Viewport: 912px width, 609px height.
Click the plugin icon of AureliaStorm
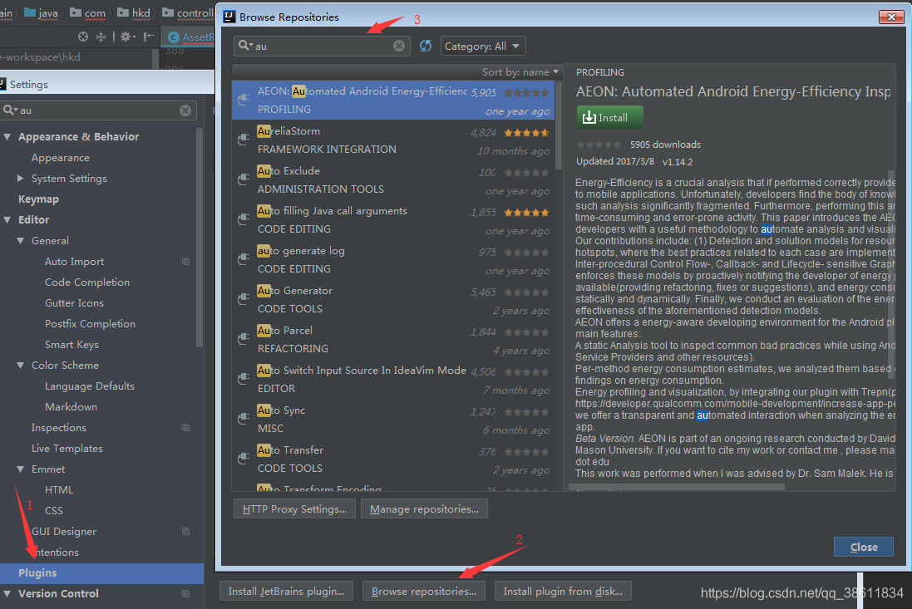coord(244,140)
